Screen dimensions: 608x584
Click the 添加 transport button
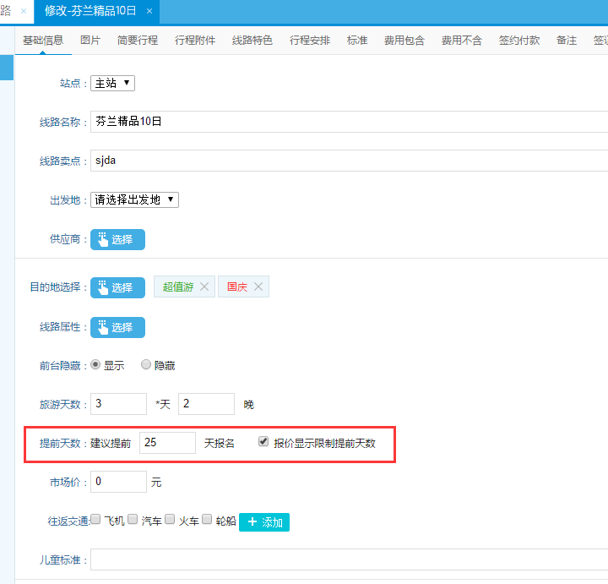(x=263, y=522)
